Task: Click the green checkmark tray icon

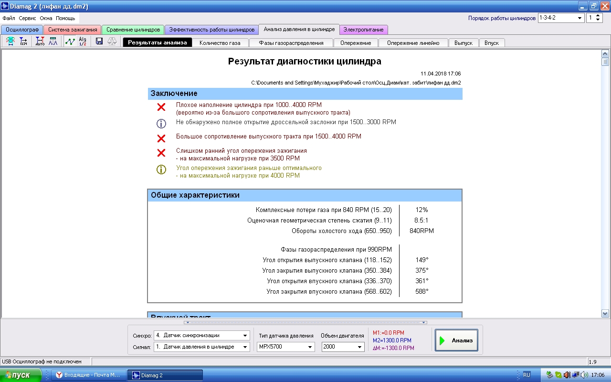Action: pyautogui.click(x=558, y=375)
